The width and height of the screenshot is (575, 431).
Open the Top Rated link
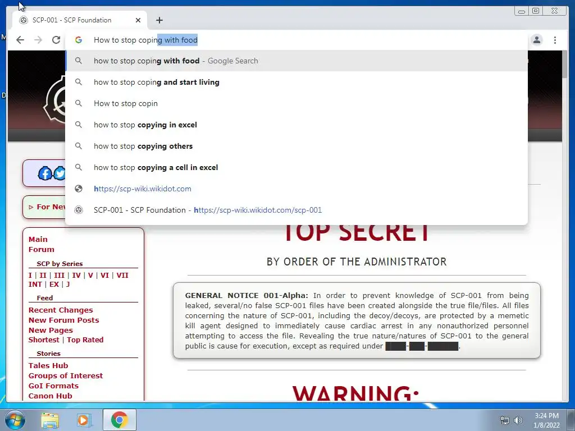tap(85, 340)
